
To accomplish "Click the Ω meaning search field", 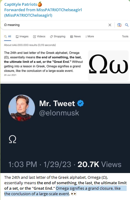I will pos(55,25).
